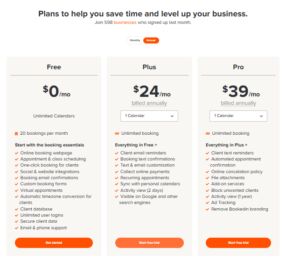
Task: Start free trial for Plus plan
Action: (149, 243)
